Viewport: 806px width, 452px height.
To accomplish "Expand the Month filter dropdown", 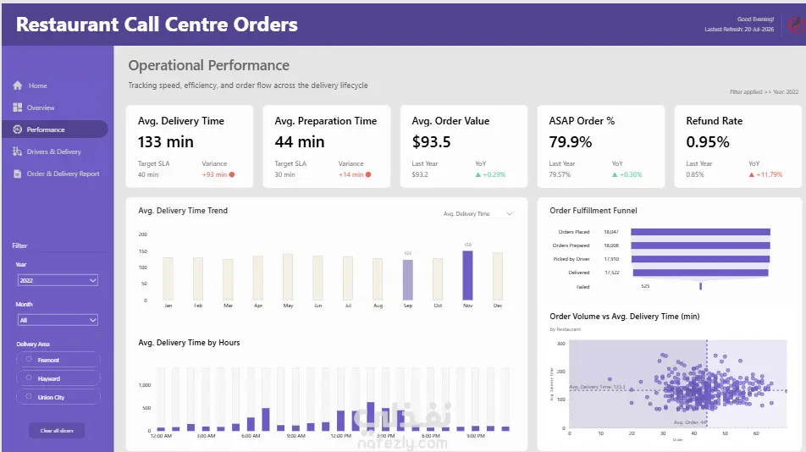I will tap(58, 320).
